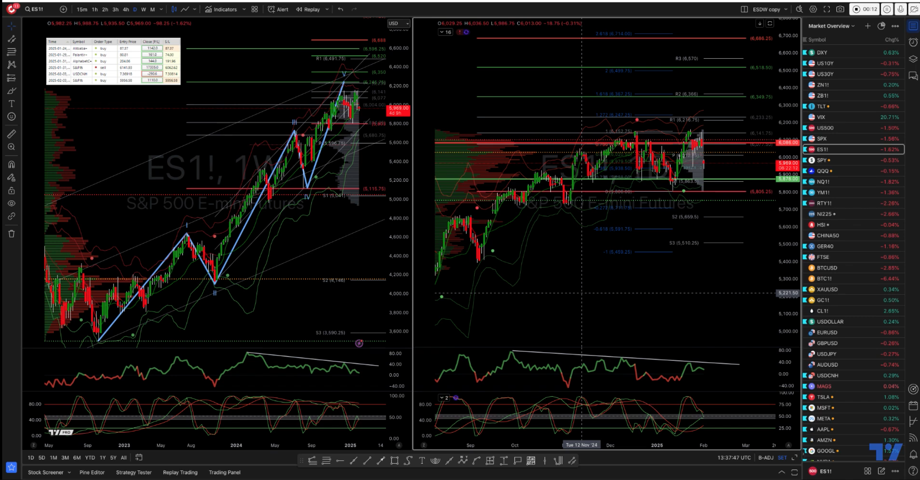Show All date range
This screenshot has width=920, height=480.
coord(124,457)
